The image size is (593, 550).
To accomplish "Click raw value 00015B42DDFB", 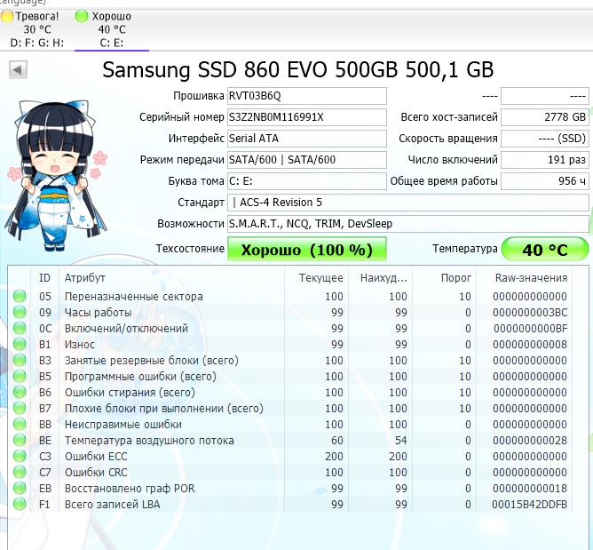I will 529,505.
